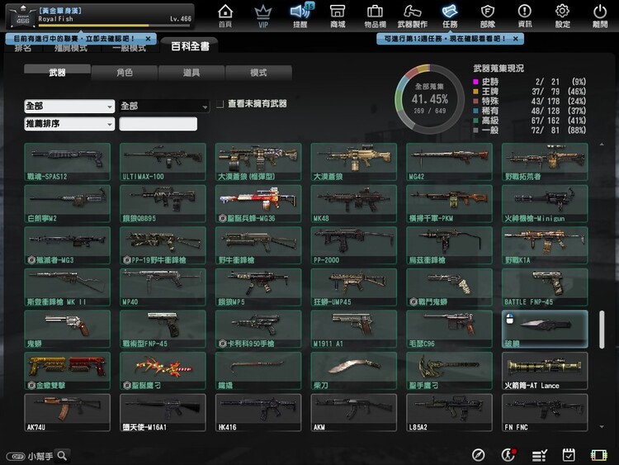Image resolution: width=619 pixels, height=465 pixels.
Task: Select the MP40 weapon card
Action: (163, 287)
